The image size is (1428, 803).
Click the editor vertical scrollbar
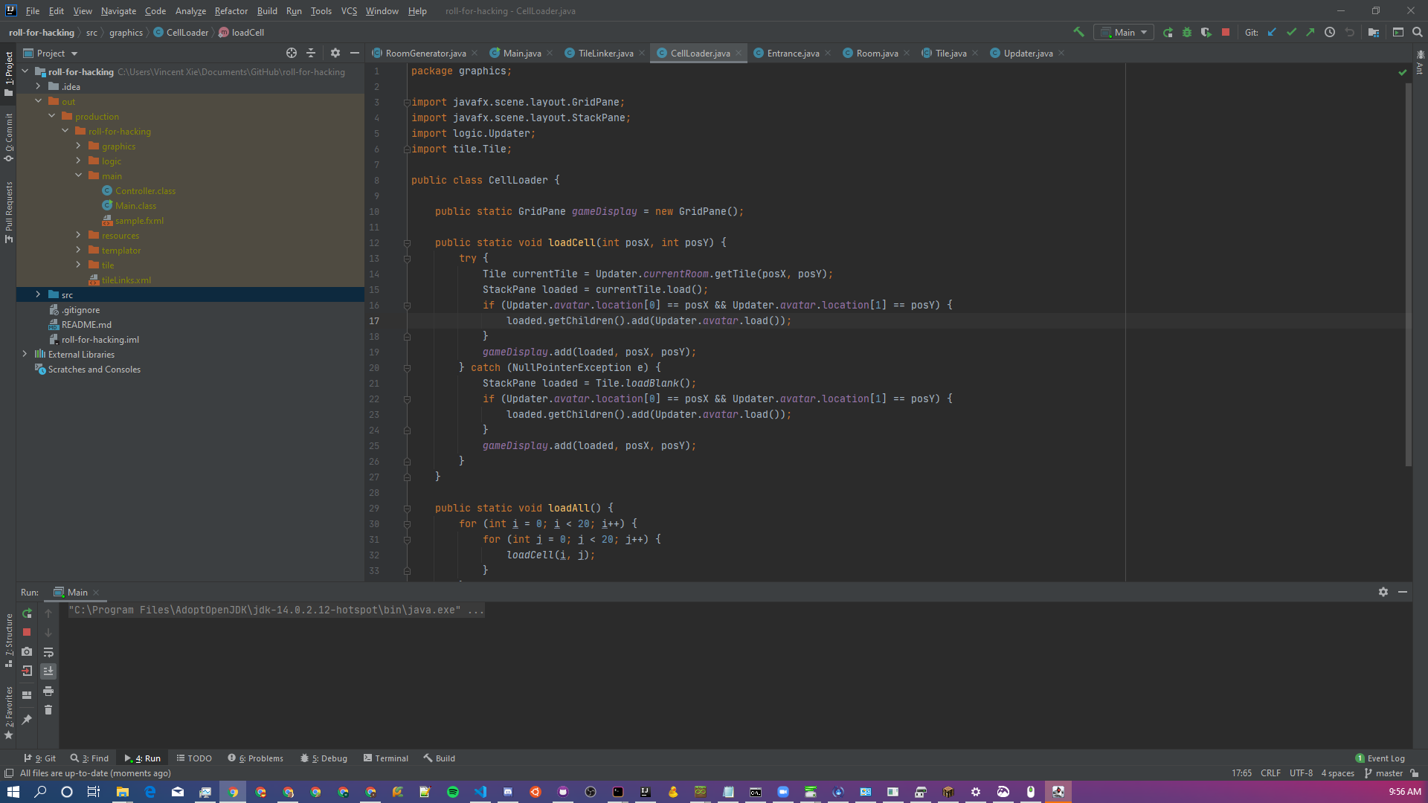pos(1408,275)
